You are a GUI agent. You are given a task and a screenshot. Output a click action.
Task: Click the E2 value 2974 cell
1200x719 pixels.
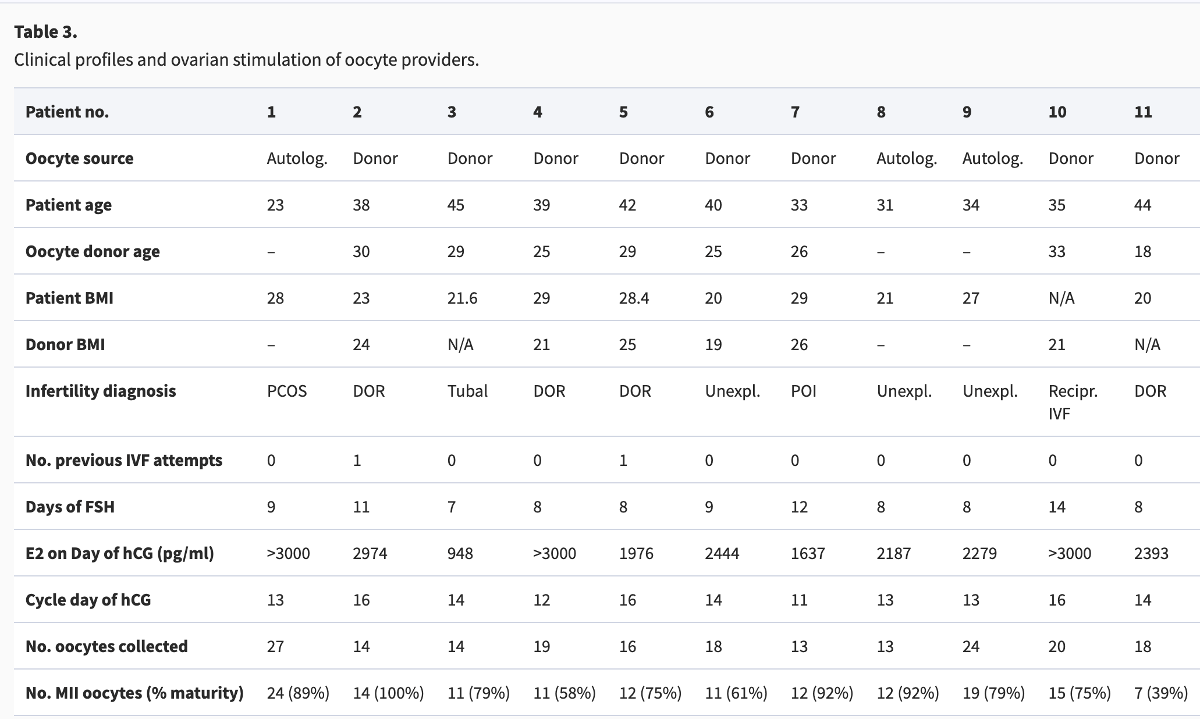[x=370, y=553]
